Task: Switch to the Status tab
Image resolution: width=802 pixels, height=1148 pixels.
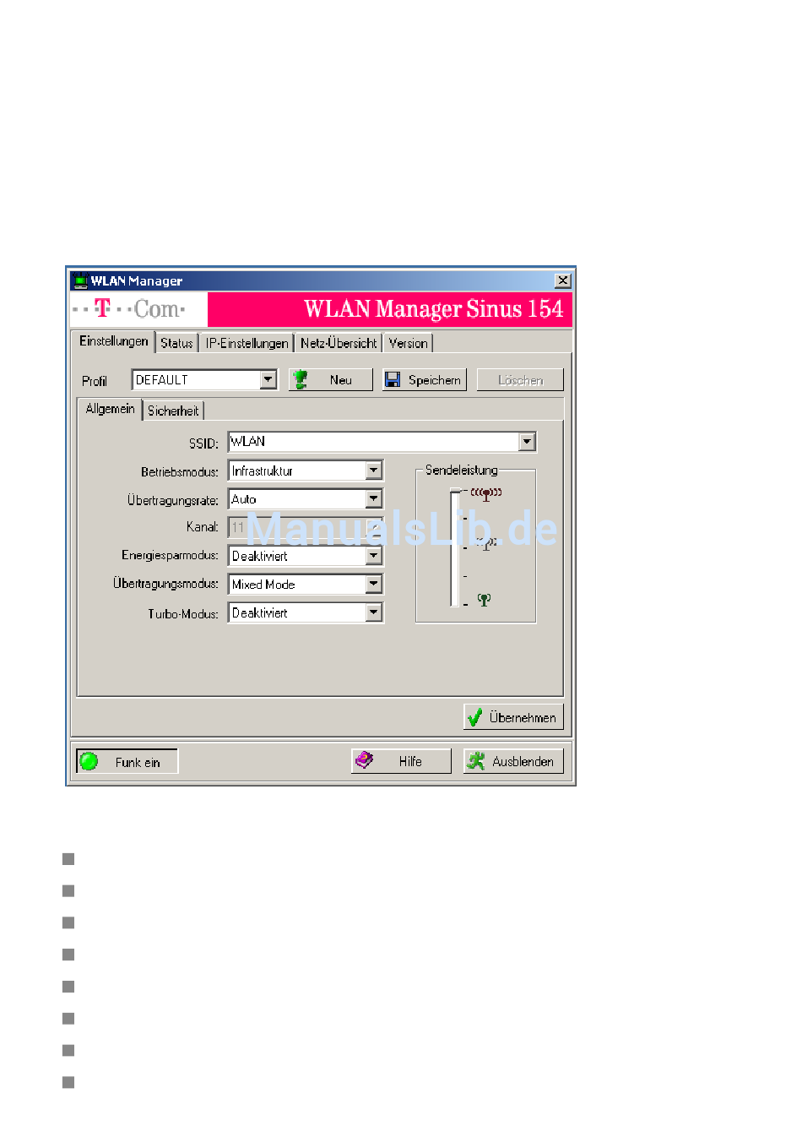Action: tap(176, 343)
